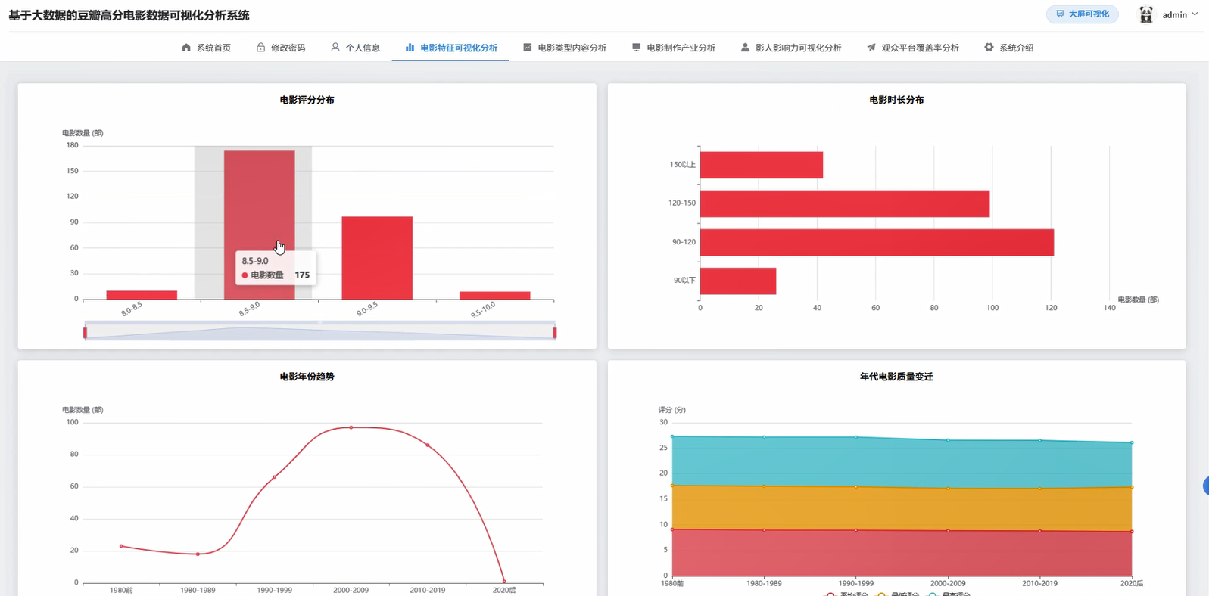Open the 大屏可视化 button
The width and height of the screenshot is (1209, 596).
pyautogui.click(x=1083, y=14)
